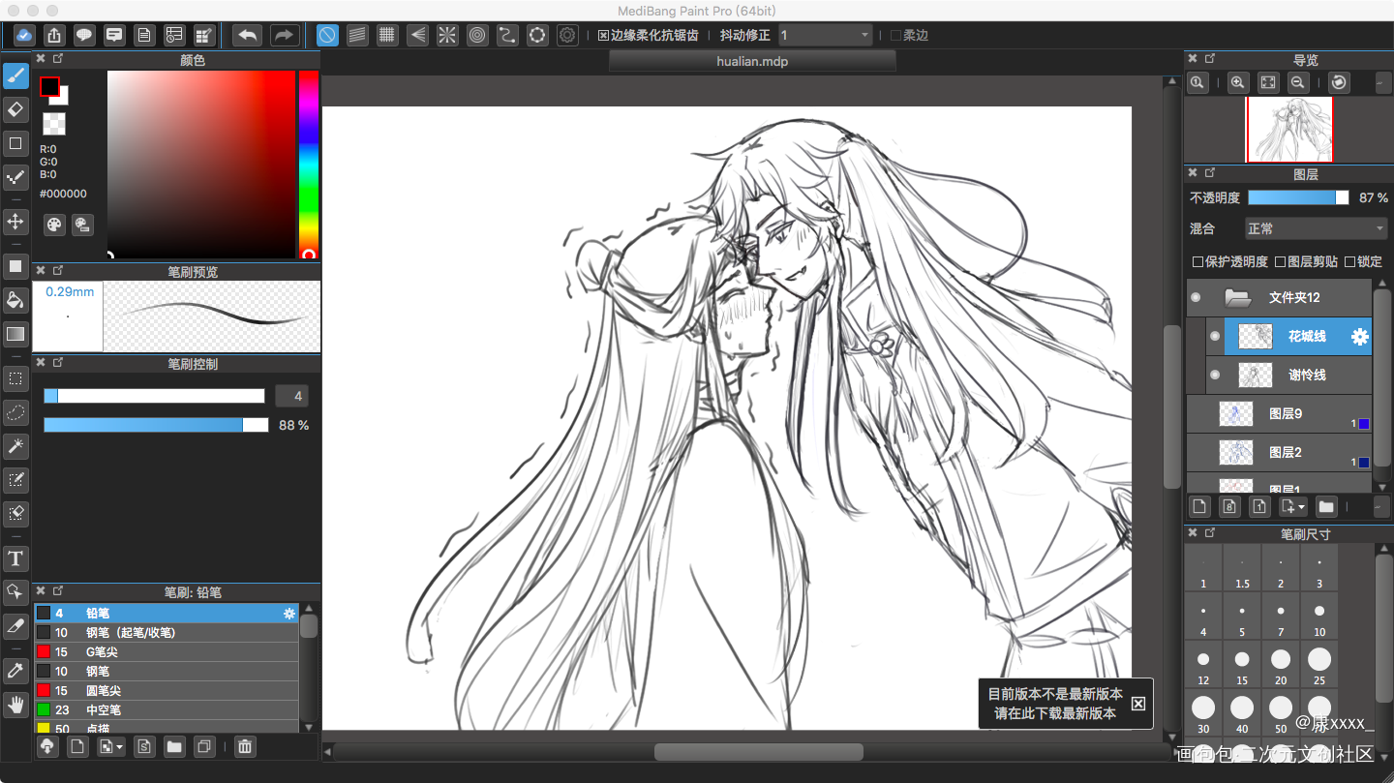Zoom in using the navigator magnifier plus
This screenshot has width=1394, height=783.
tap(1237, 83)
